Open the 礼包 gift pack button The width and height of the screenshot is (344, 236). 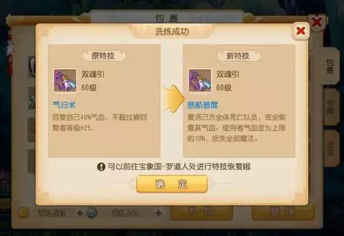point(201,212)
